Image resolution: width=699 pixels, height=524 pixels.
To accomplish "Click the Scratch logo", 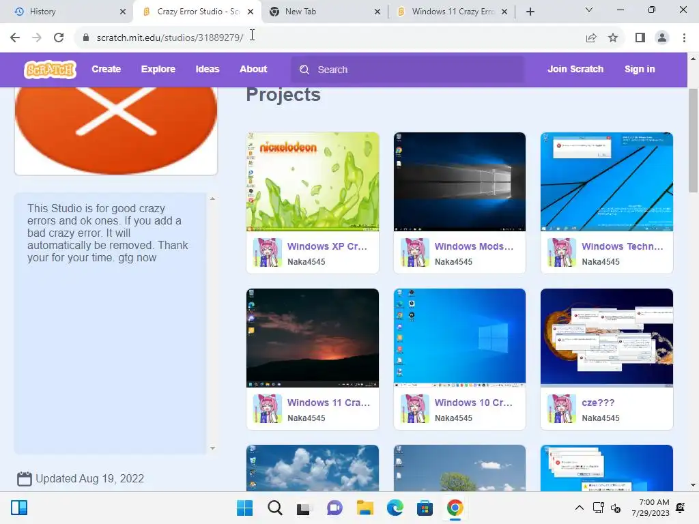I will (50, 70).
